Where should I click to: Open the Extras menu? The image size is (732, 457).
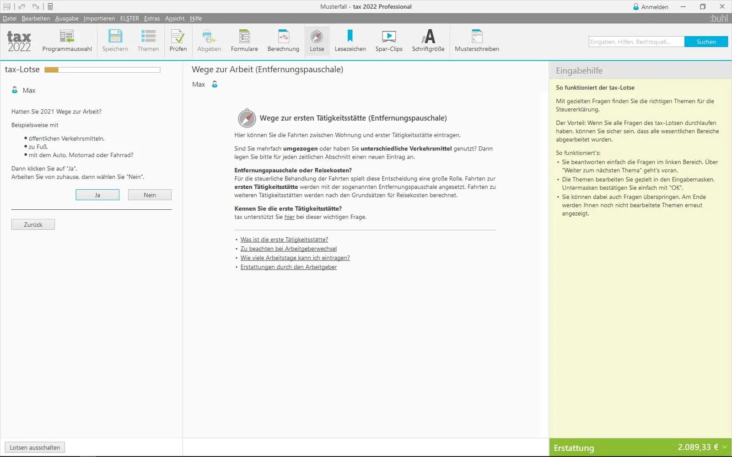pyautogui.click(x=152, y=18)
